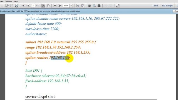Click the 'range 192.168.1.50 192.168.1.254;' line

(x=53, y=47)
